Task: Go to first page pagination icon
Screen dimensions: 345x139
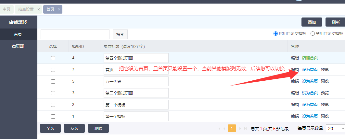Action: [219, 129]
